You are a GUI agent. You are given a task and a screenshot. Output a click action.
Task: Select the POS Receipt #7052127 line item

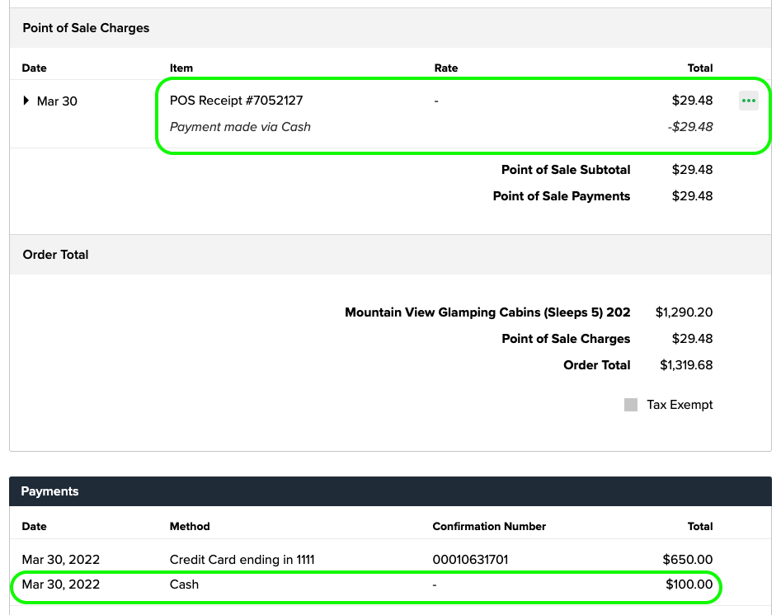pyautogui.click(x=236, y=101)
